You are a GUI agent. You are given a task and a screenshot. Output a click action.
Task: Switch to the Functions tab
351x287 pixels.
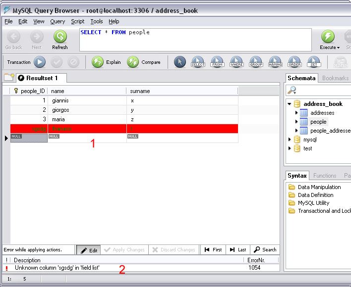325,176
